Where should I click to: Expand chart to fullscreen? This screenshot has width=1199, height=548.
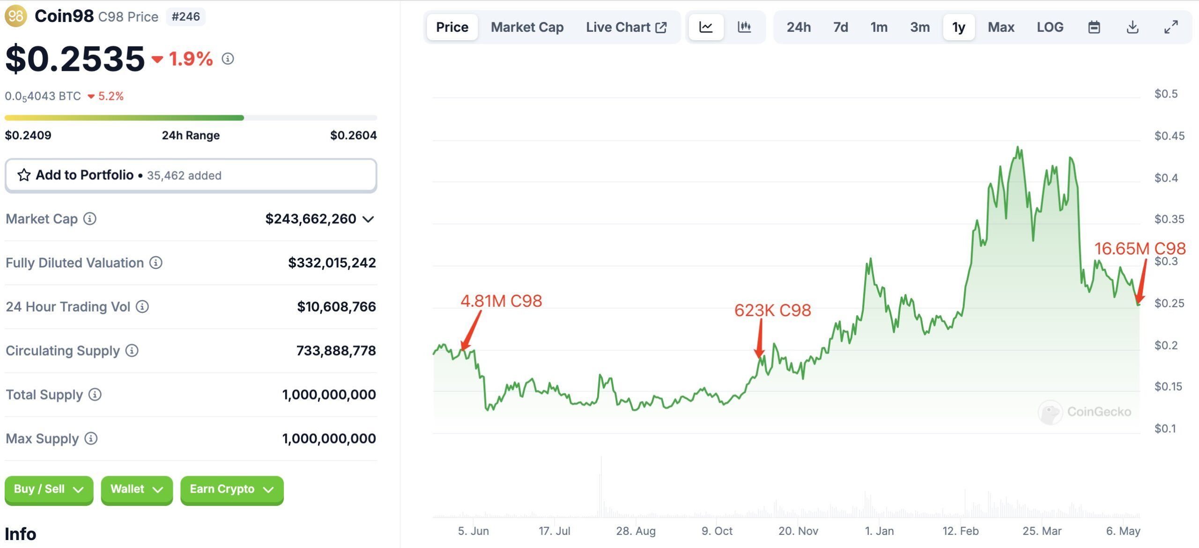click(x=1171, y=27)
